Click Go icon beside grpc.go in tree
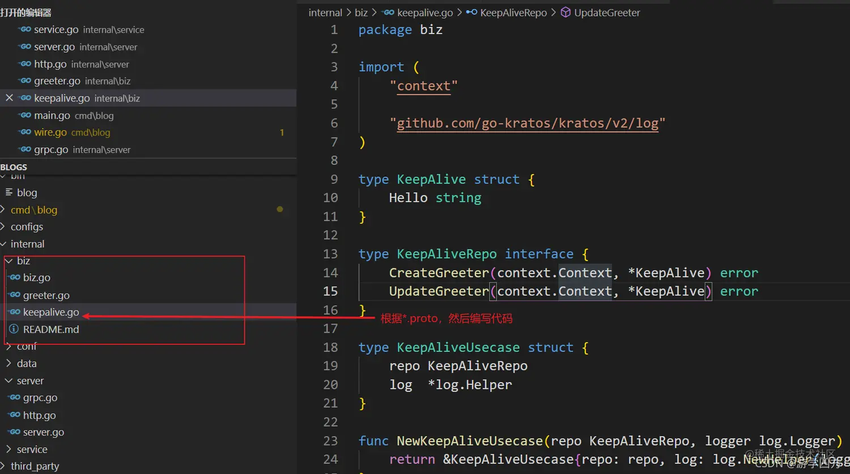850x474 pixels. point(15,397)
